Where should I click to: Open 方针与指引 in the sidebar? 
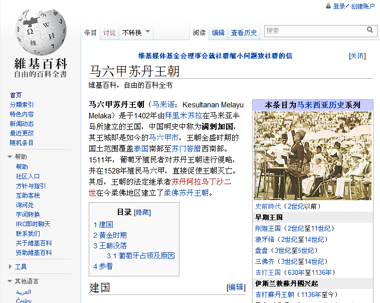[31, 186]
